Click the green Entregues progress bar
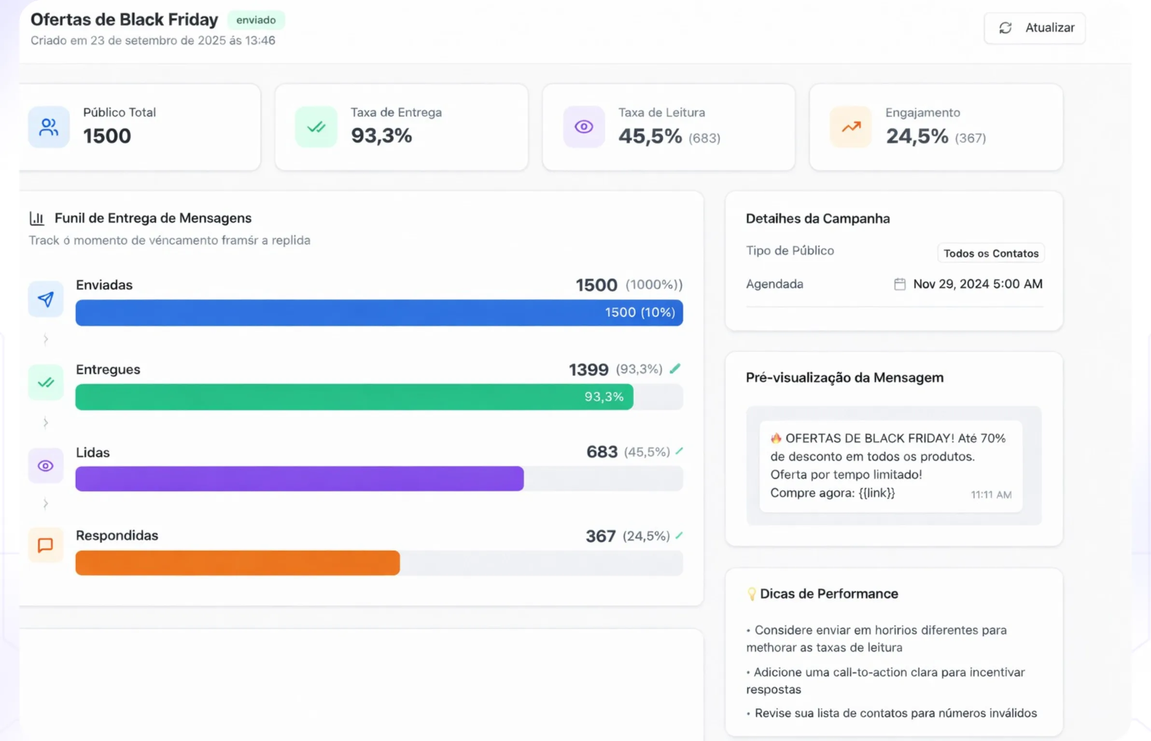The height and width of the screenshot is (741, 1151). tap(354, 397)
